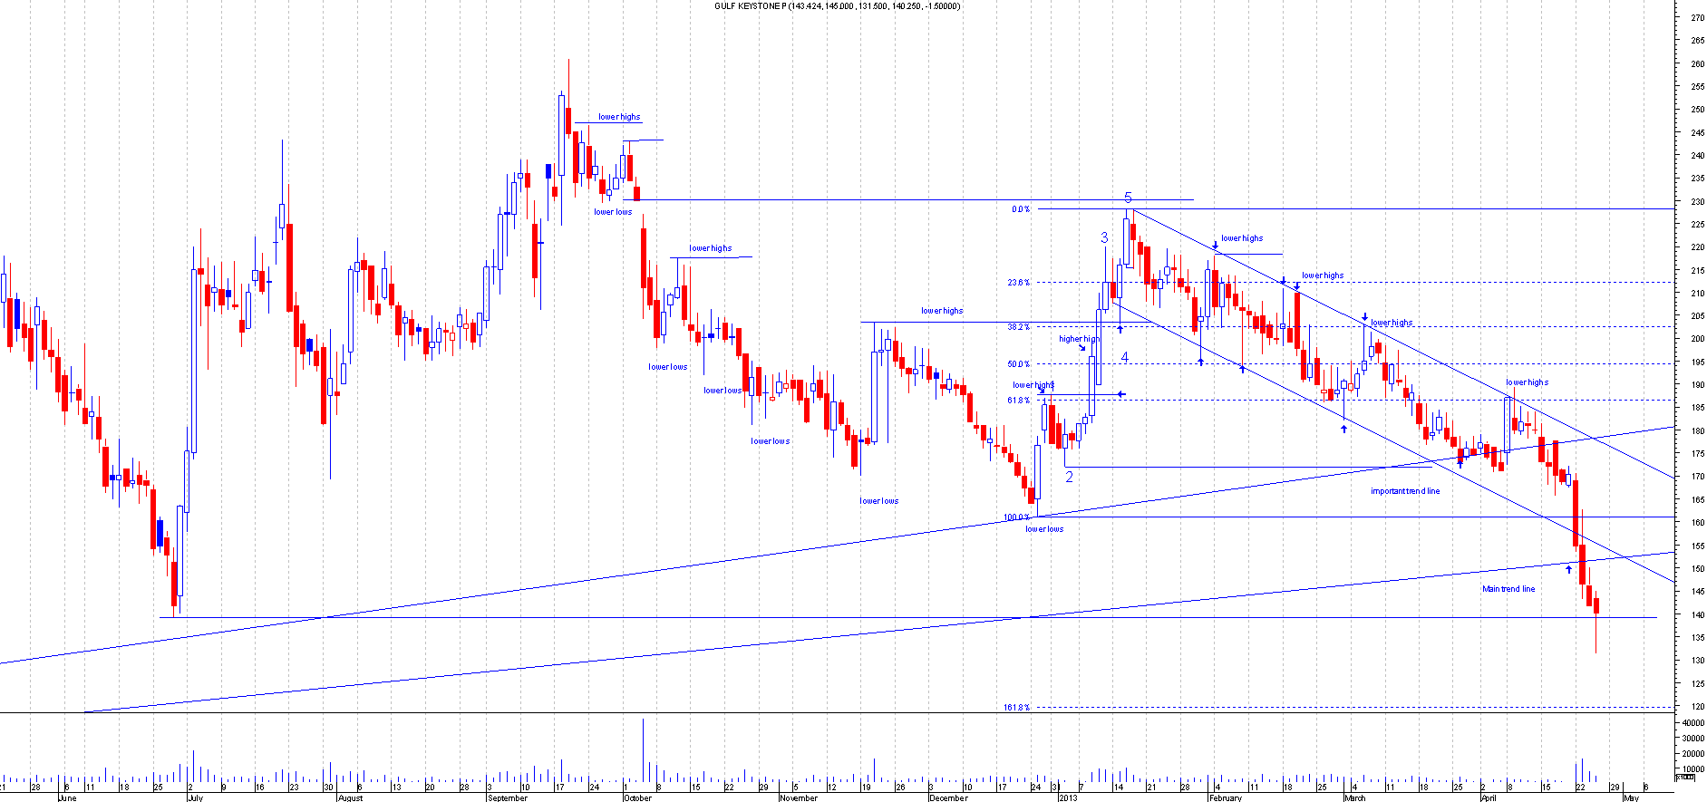Click price axis value 250
Screen dimensions: 1707x802
[1697, 110]
